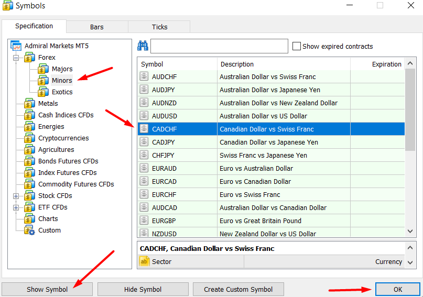Sort by the Description column header
Image resolution: width=423 pixels, height=297 pixels.
284,64
